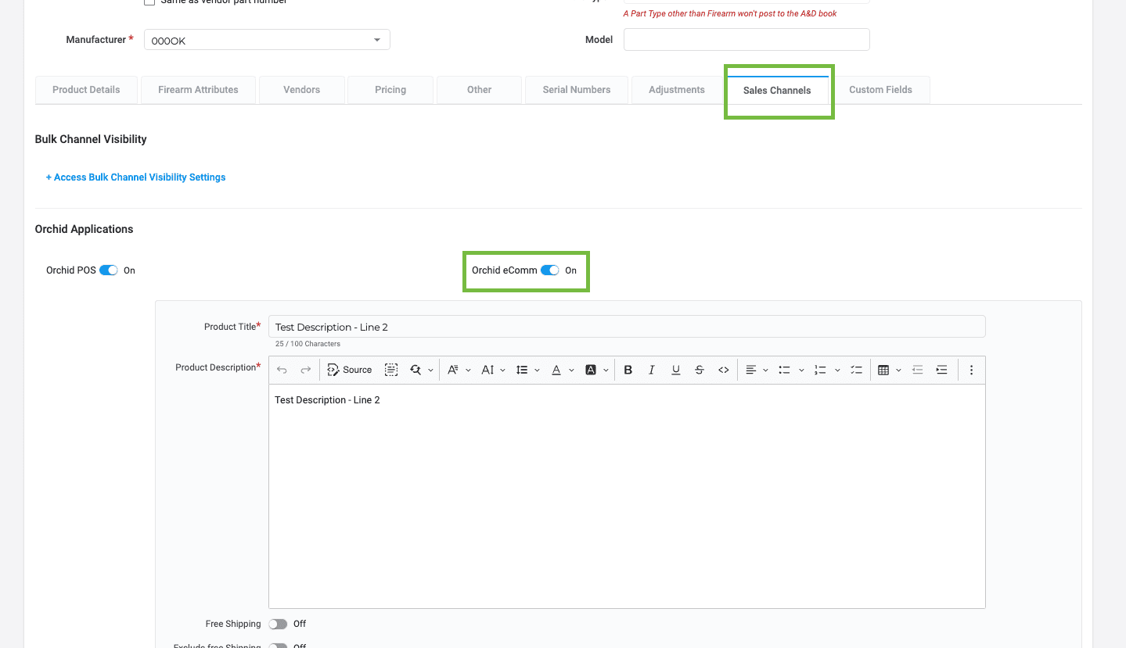Expand the Font Size dropdown arrow
1126x648 pixels.
502,371
